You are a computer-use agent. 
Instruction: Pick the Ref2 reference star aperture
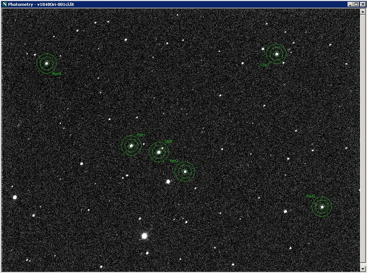coord(185,171)
